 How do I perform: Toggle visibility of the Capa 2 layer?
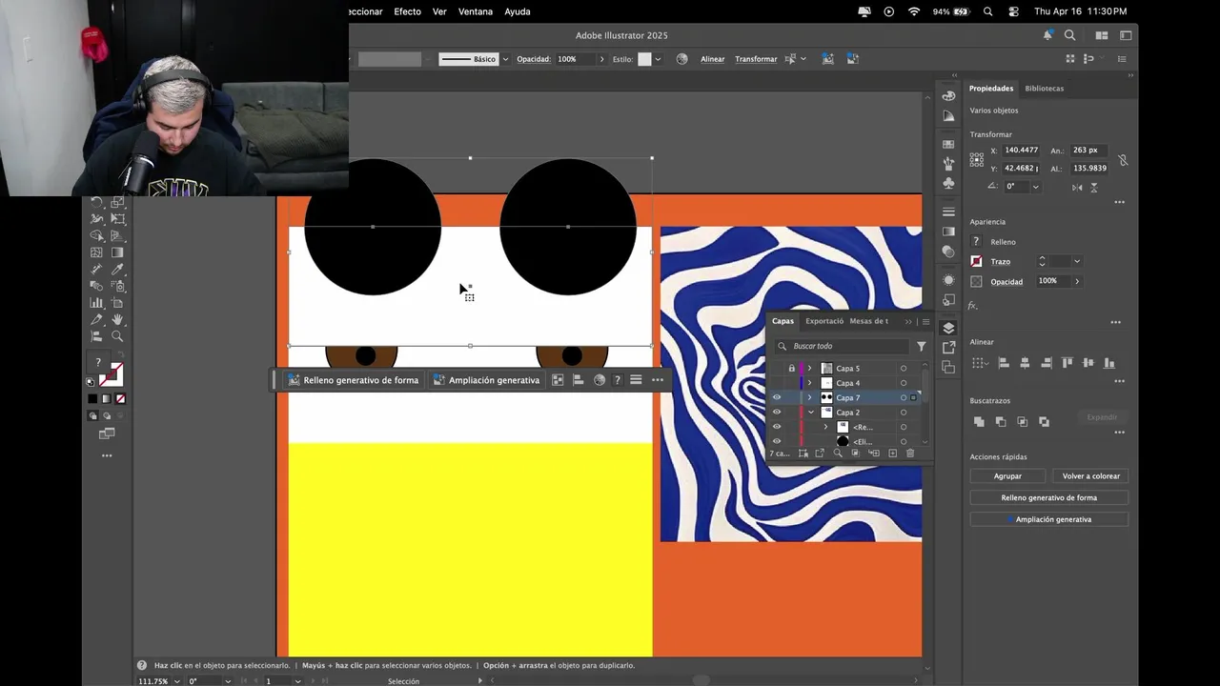777,413
